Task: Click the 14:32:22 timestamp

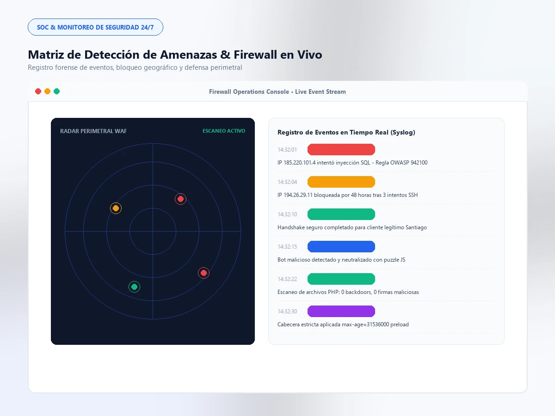Action: pos(287,279)
